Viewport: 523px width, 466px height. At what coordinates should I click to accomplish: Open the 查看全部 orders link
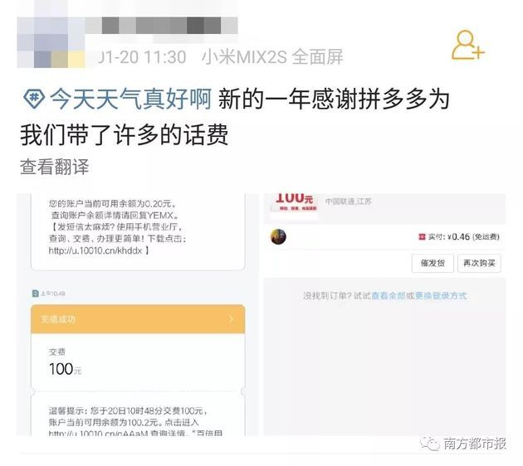point(389,295)
